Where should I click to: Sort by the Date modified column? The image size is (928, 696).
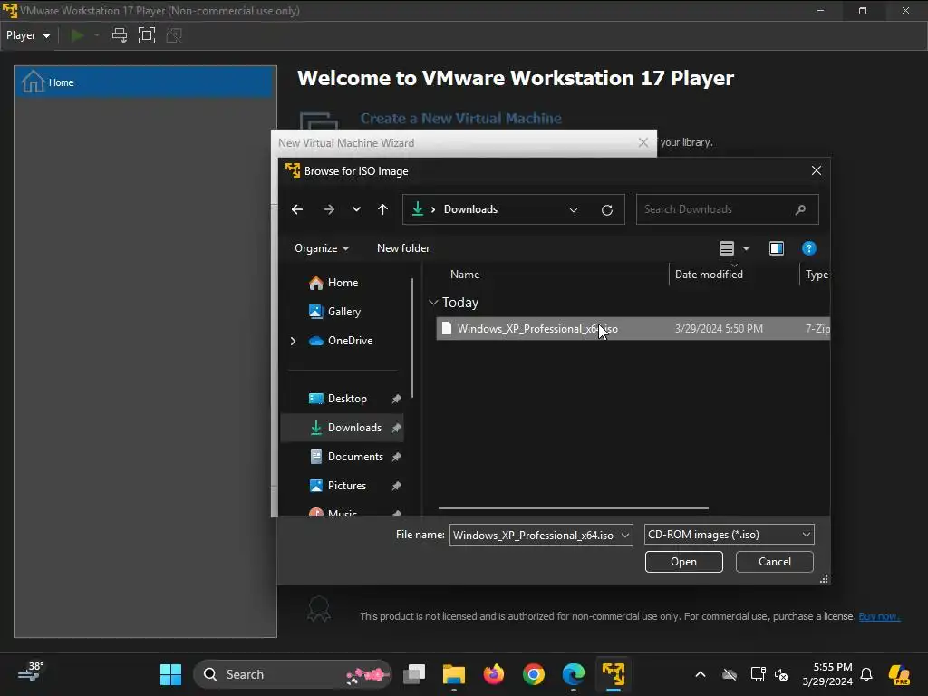(709, 275)
